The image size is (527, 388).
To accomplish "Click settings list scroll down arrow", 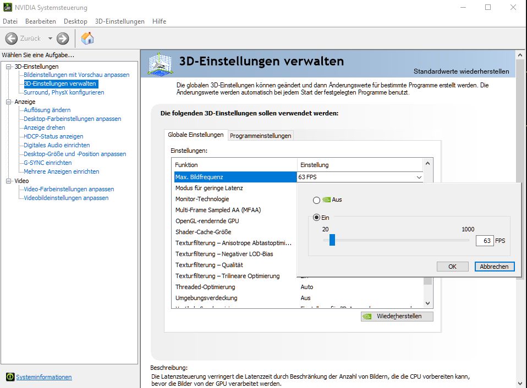I will click(x=427, y=303).
